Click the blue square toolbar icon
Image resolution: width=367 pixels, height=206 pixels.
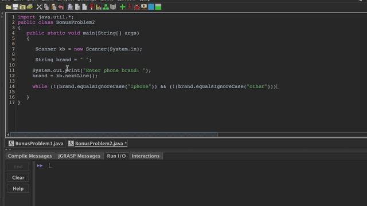point(151,7)
